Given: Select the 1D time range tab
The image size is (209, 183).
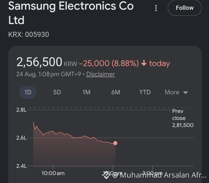Looking at the screenshot, I should pos(28,92).
